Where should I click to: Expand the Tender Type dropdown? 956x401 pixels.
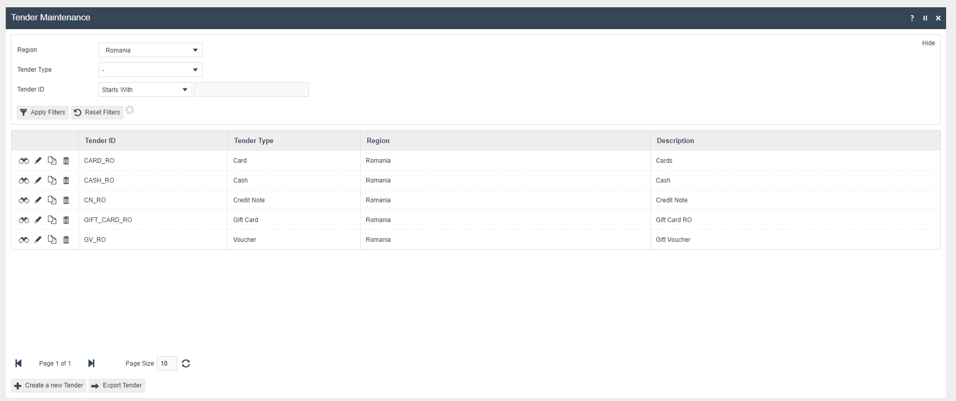coord(150,70)
